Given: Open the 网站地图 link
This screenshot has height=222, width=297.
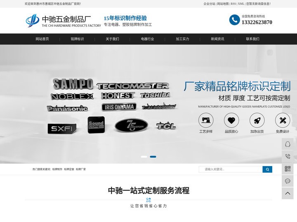Looking at the screenshot, I should coord(223,4).
